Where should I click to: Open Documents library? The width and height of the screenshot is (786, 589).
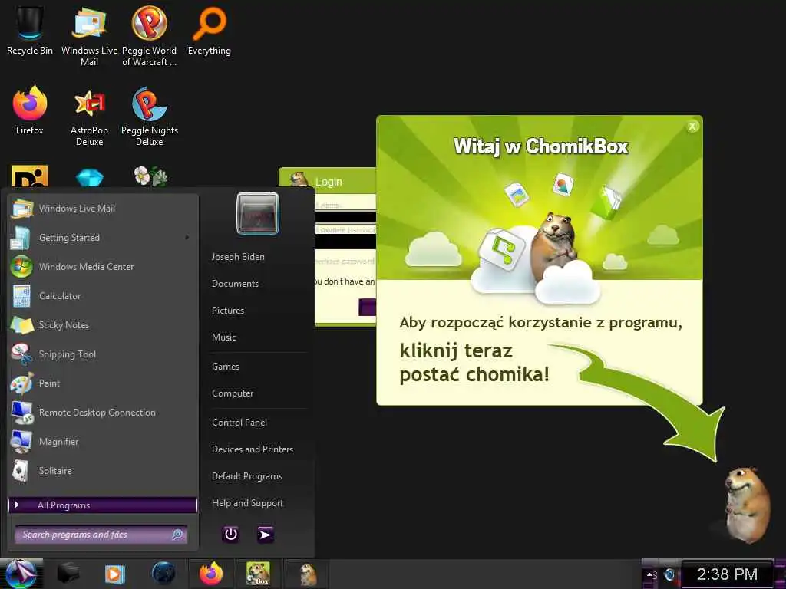(235, 284)
